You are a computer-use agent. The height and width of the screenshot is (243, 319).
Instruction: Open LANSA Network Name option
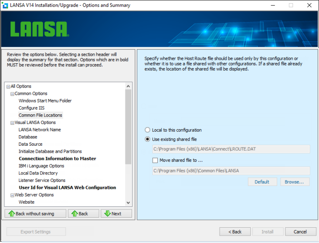point(40,130)
